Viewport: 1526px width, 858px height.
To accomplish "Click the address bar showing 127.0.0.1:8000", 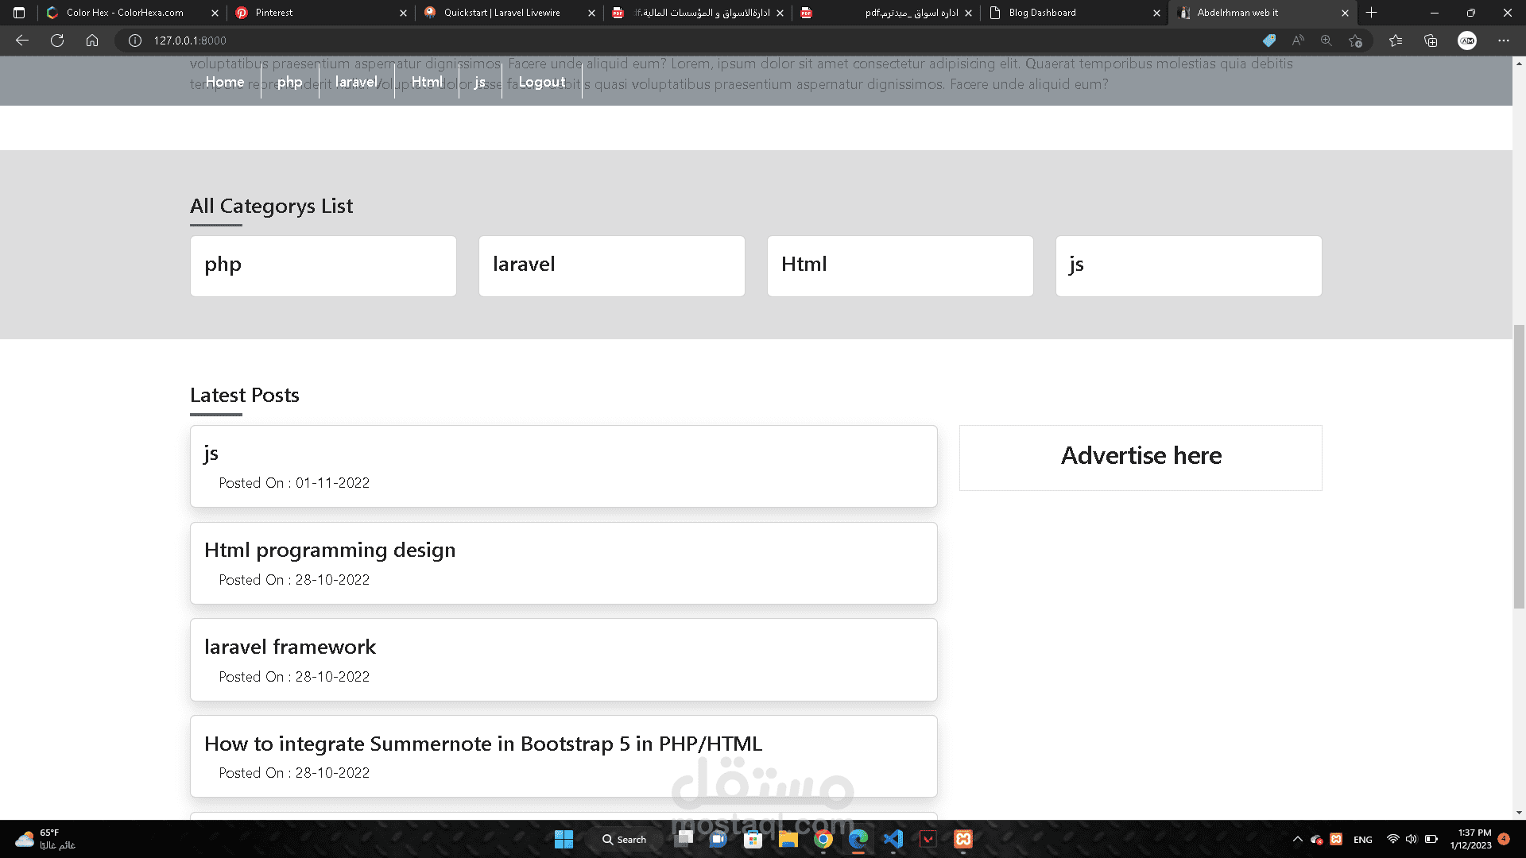I will pos(684,41).
